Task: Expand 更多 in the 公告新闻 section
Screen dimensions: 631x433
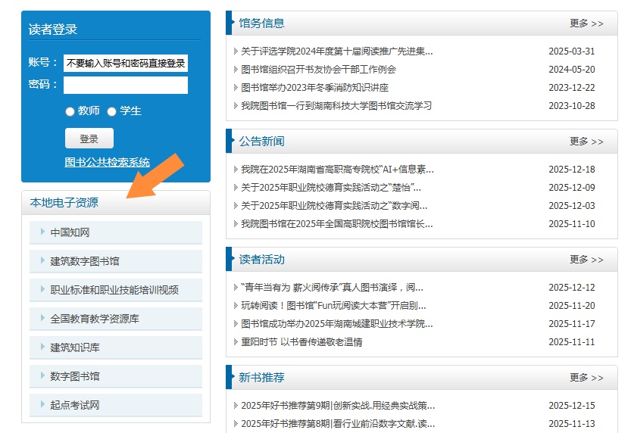Action: [x=586, y=142]
